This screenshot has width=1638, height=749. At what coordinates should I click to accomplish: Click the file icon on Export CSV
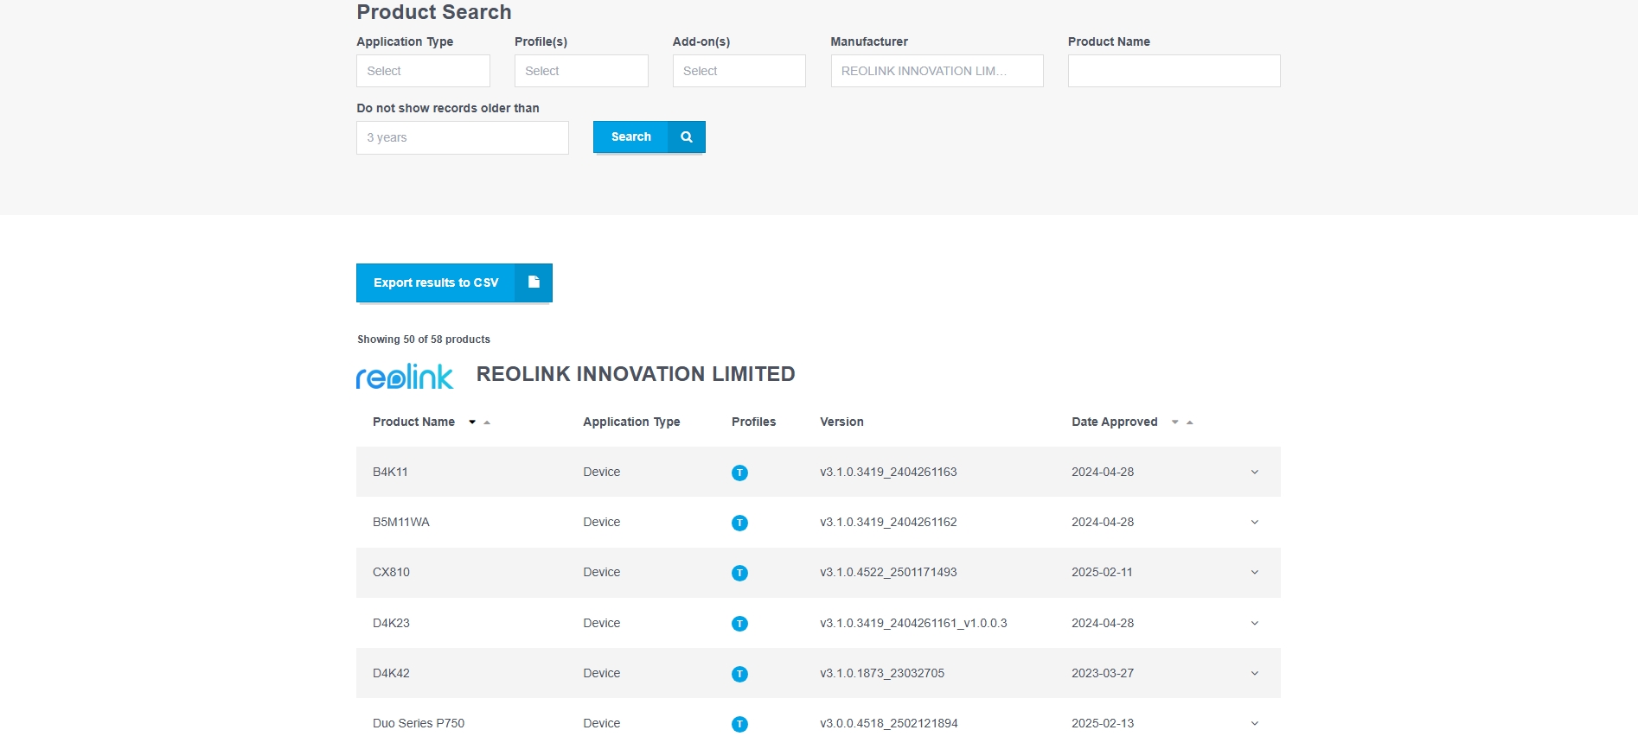534,282
